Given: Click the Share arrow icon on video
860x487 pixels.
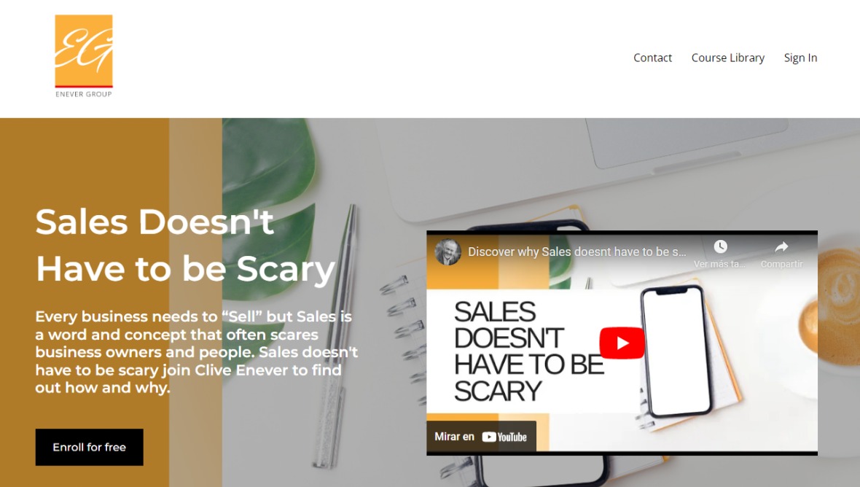Looking at the screenshot, I should [781, 247].
